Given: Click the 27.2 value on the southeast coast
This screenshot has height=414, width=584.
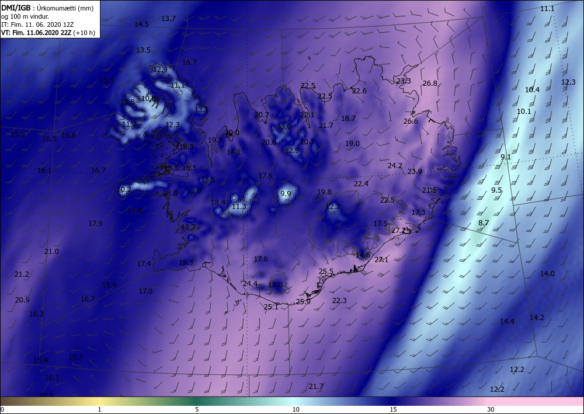Looking at the screenshot, I should (398, 231).
